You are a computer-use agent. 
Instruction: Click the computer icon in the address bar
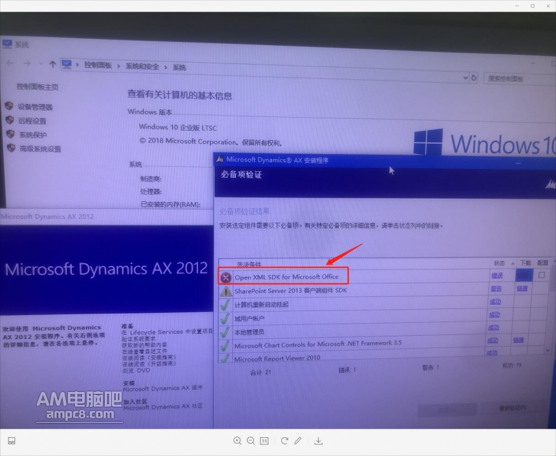pyautogui.click(x=67, y=64)
